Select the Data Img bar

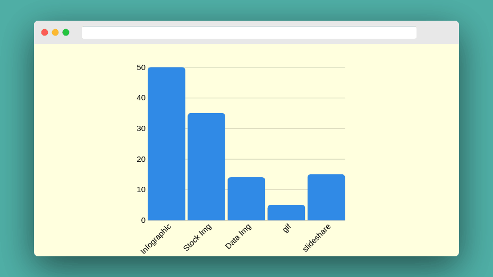[x=246, y=199]
